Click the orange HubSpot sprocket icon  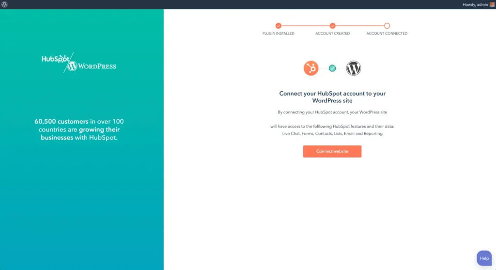click(x=311, y=68)
